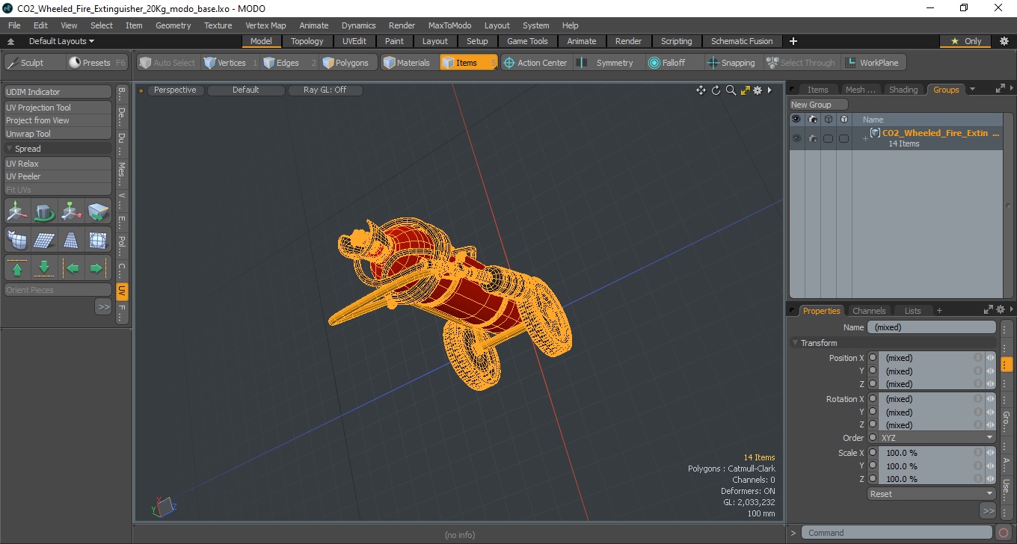This screenshot has height=544, width=1017.
Task: Select the Vertices selection mode
Action: tap(224, 63)
